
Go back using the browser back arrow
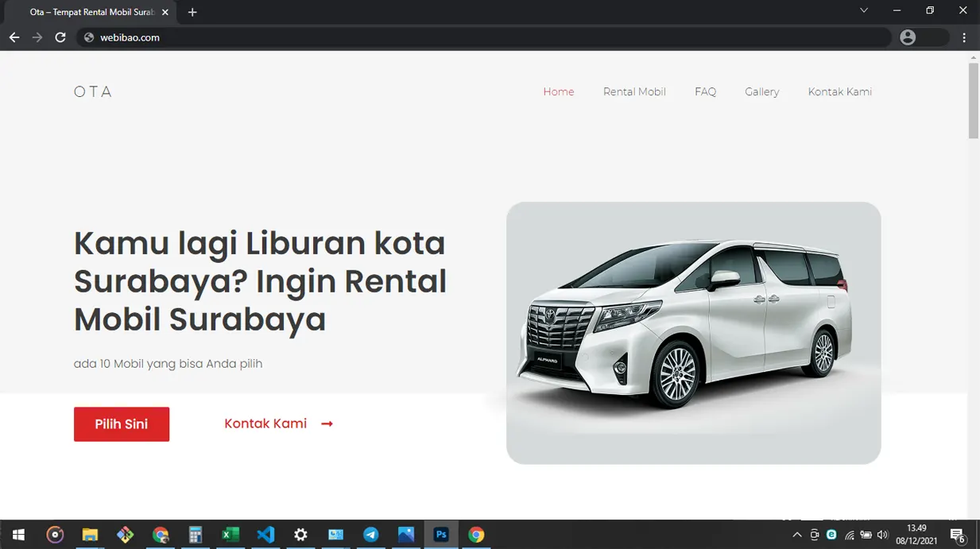point(14,37)
